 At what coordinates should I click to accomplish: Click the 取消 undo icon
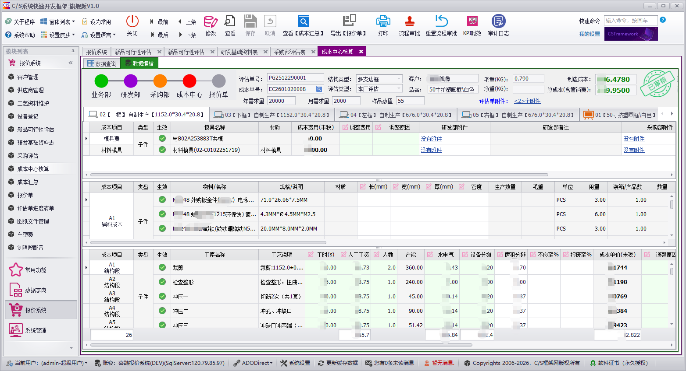click(270, 21)
